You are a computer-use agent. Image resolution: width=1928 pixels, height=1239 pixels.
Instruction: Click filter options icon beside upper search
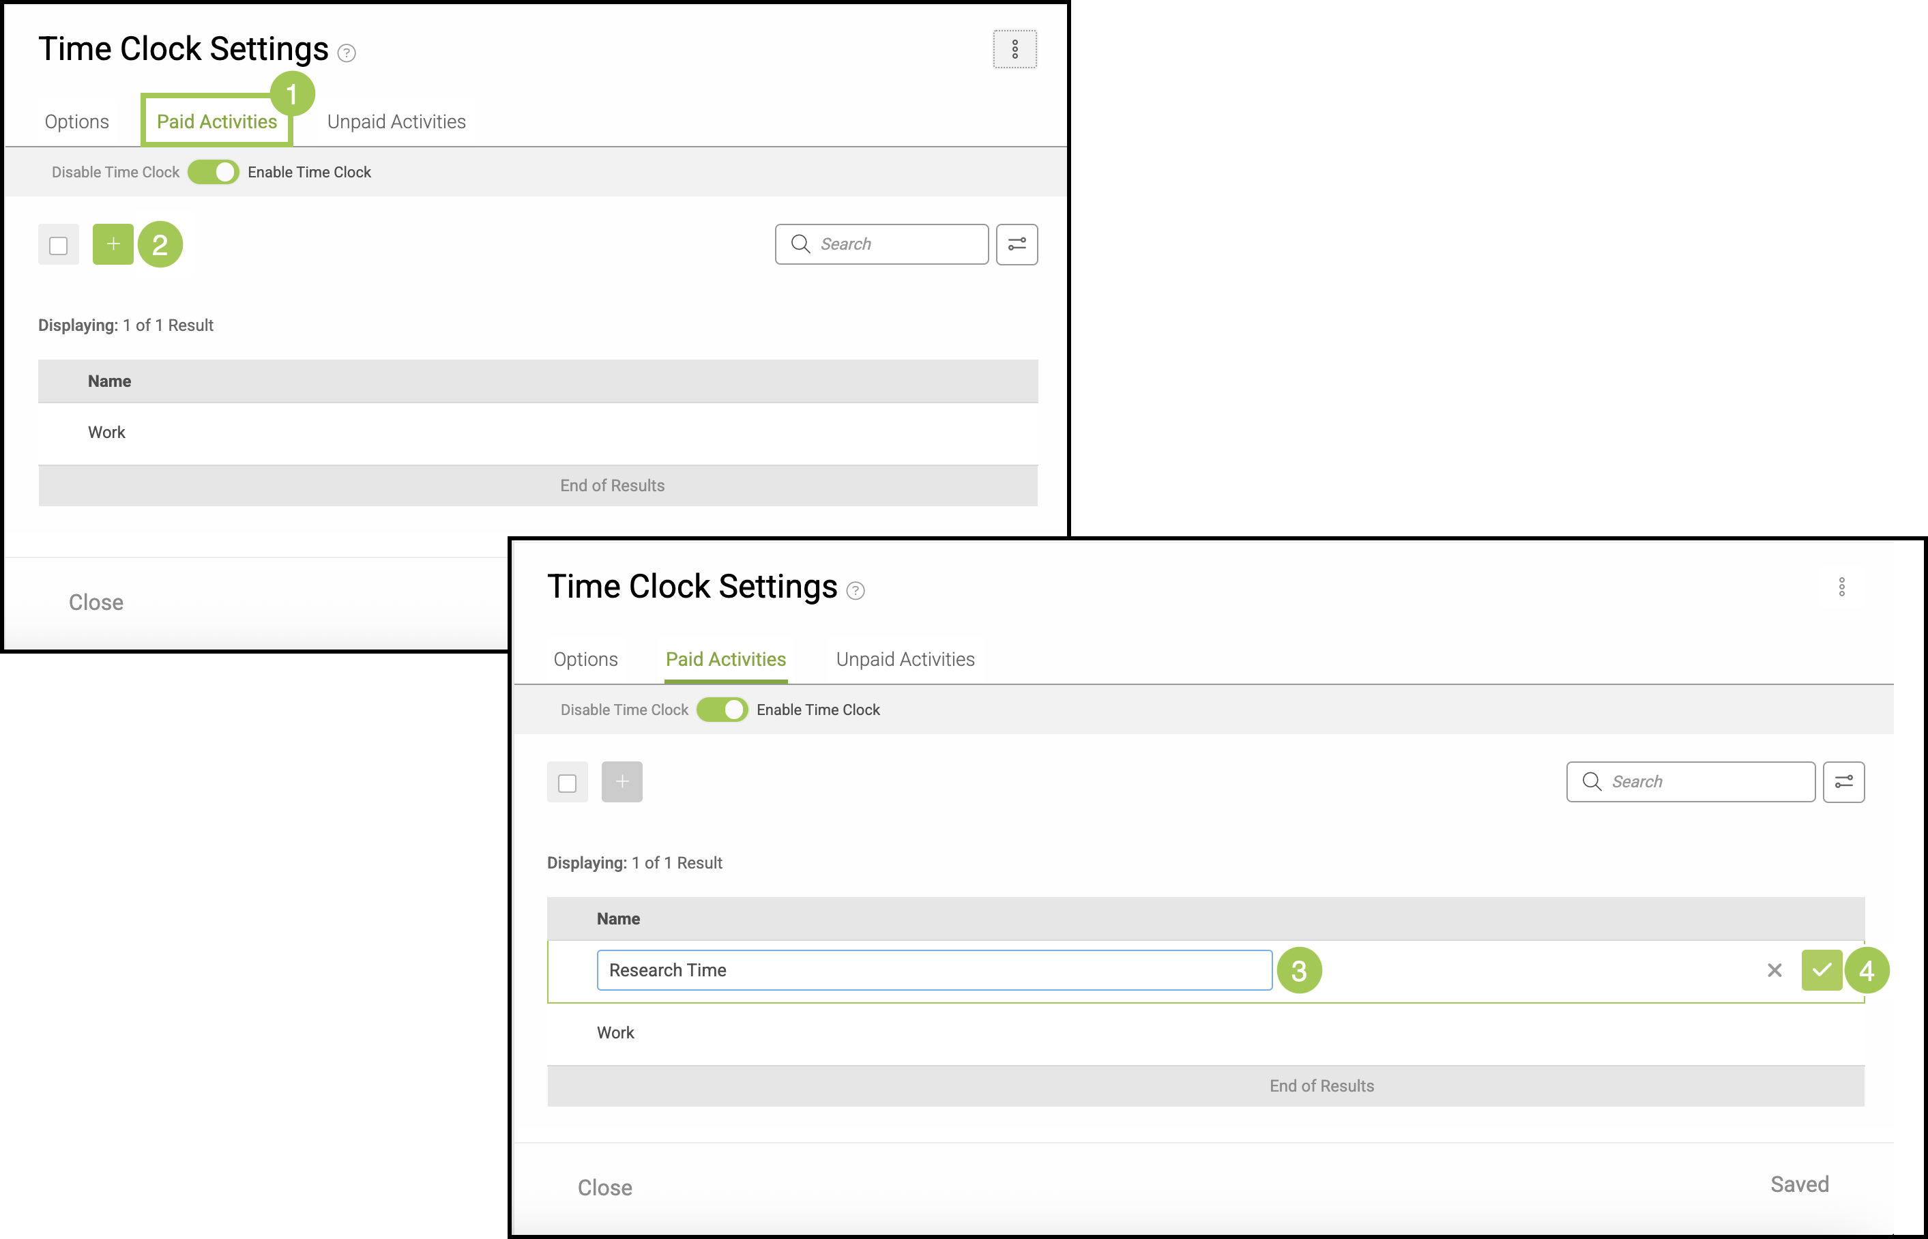(1017, 244)
